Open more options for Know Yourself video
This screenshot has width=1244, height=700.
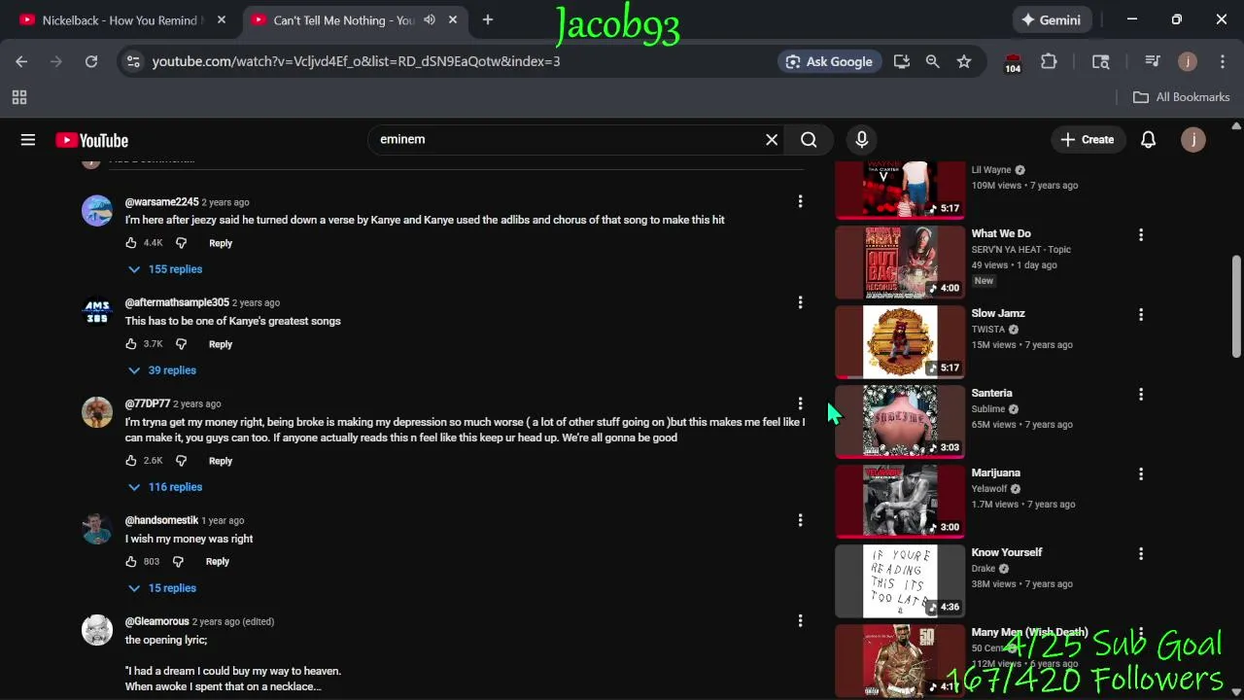click(1141, 553)
